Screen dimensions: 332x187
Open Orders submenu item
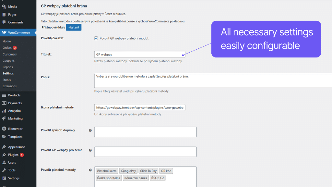click(7, 48)
